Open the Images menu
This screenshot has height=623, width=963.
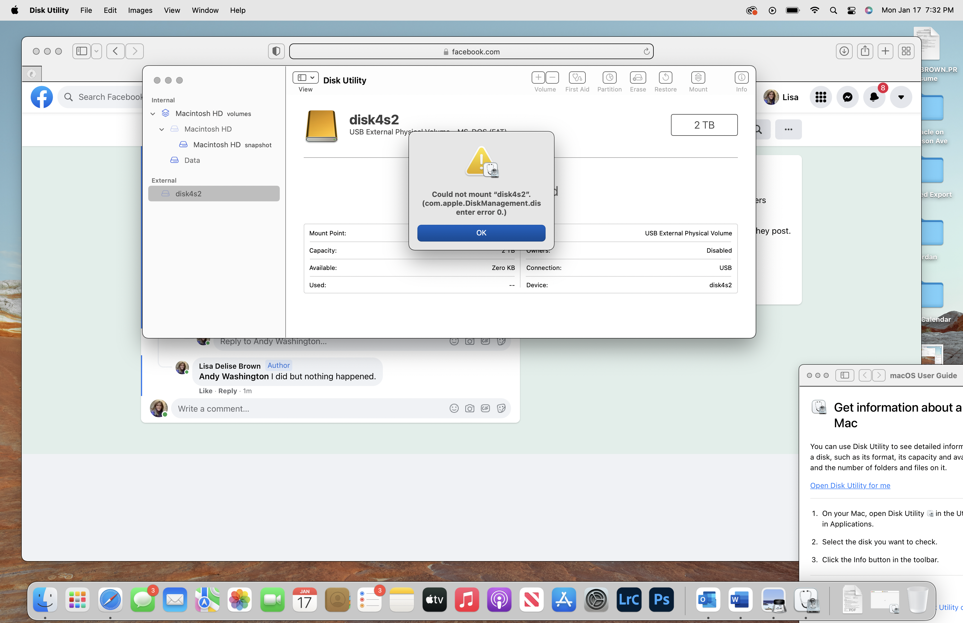coord(140,10)
